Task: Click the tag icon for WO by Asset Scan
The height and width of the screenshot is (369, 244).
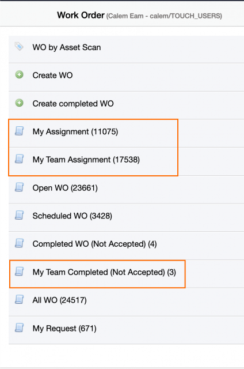Action: click(19, 46)
